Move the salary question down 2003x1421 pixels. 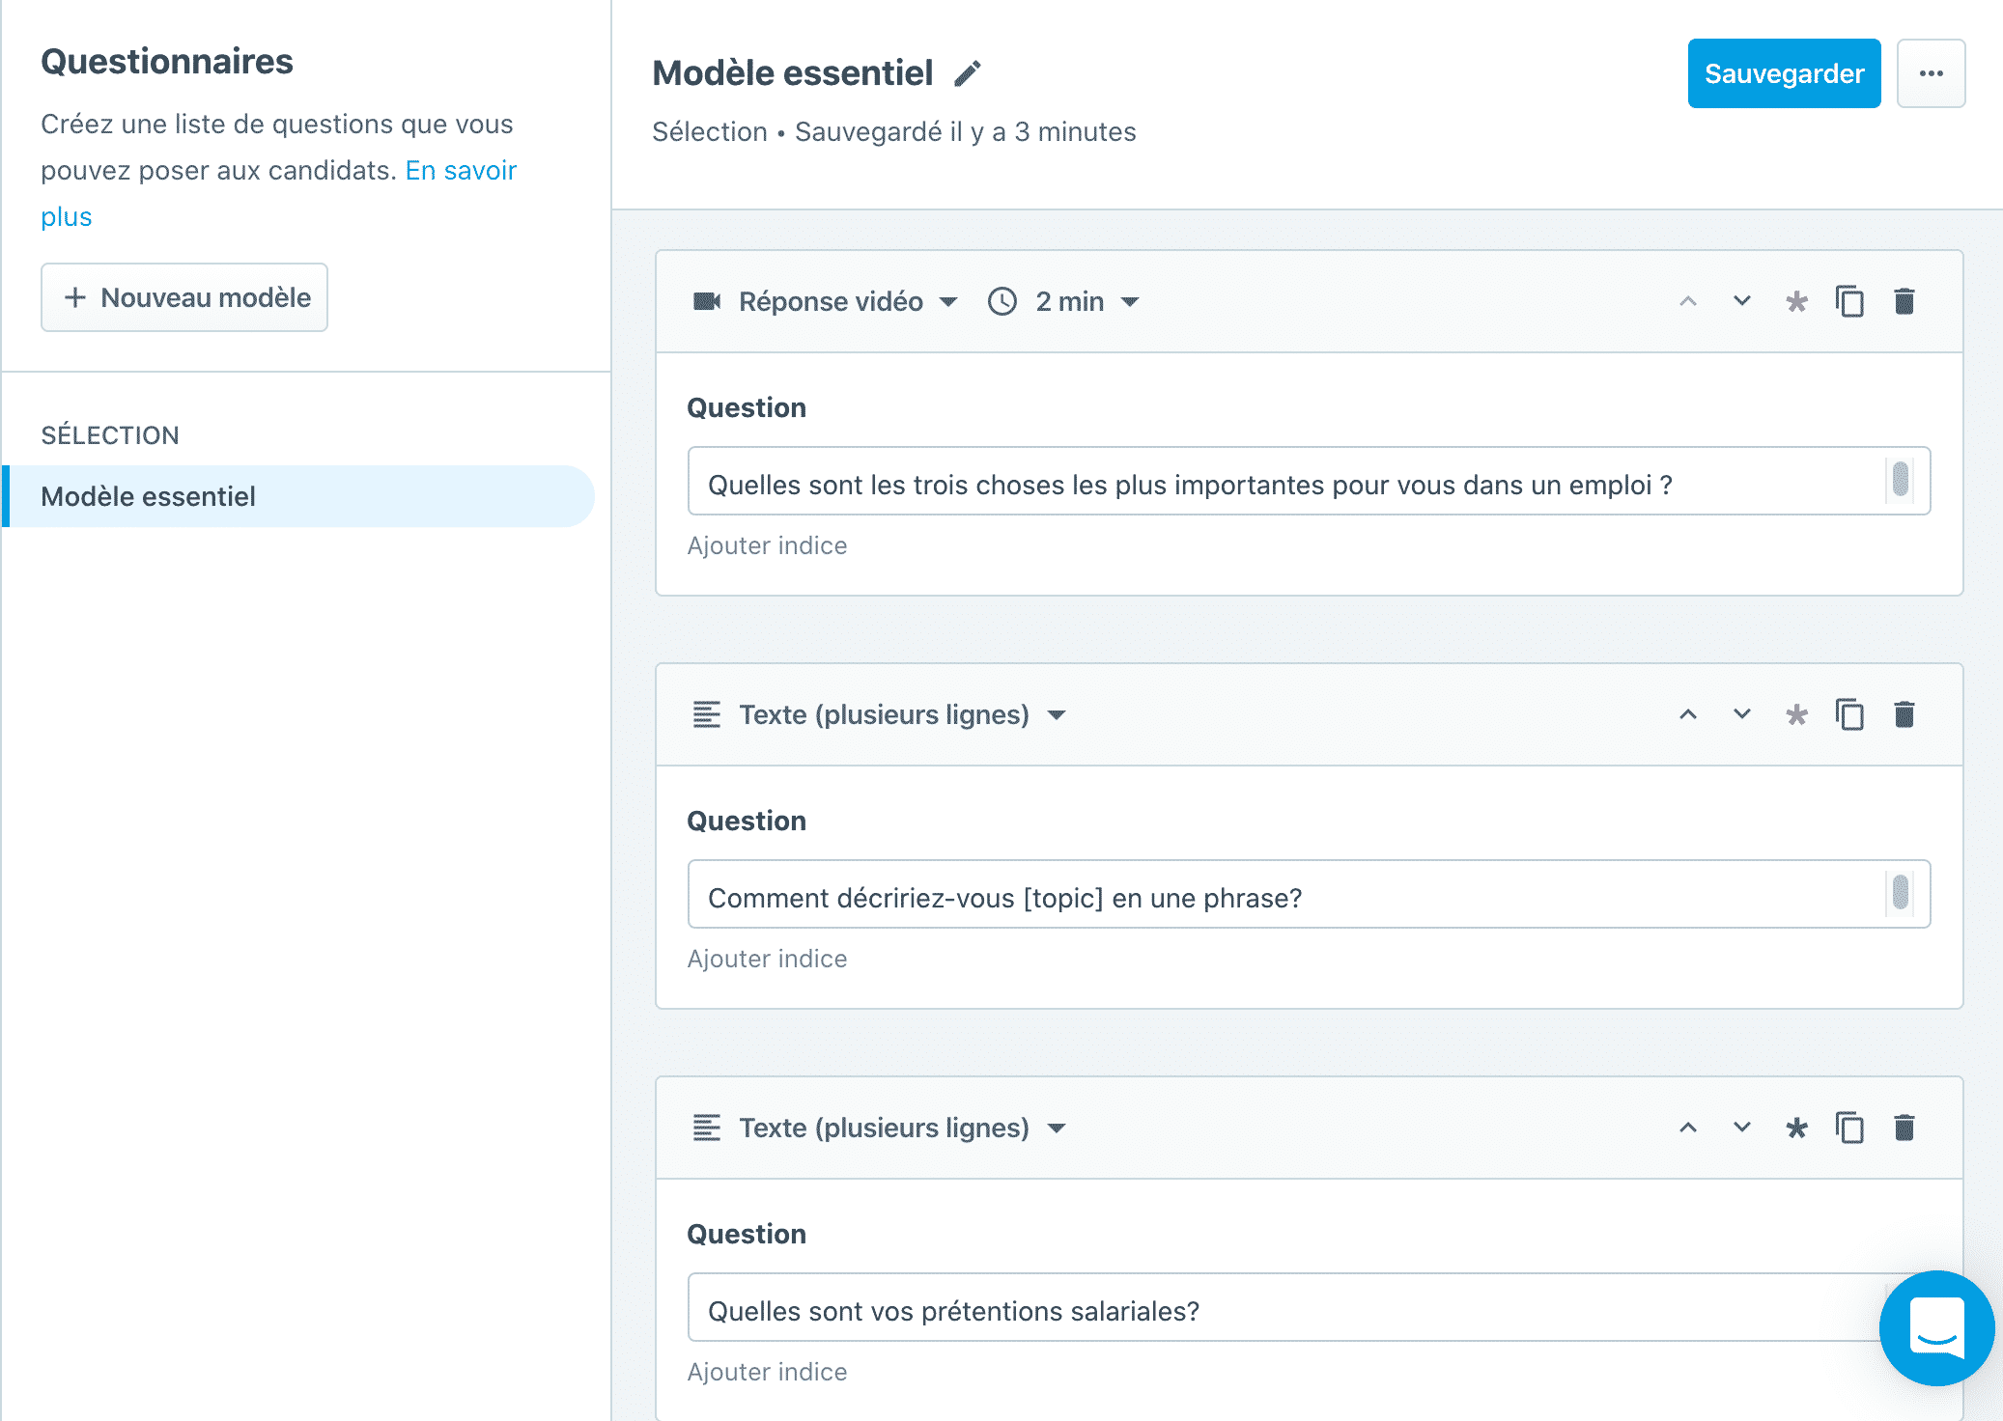point(1741,1128)
